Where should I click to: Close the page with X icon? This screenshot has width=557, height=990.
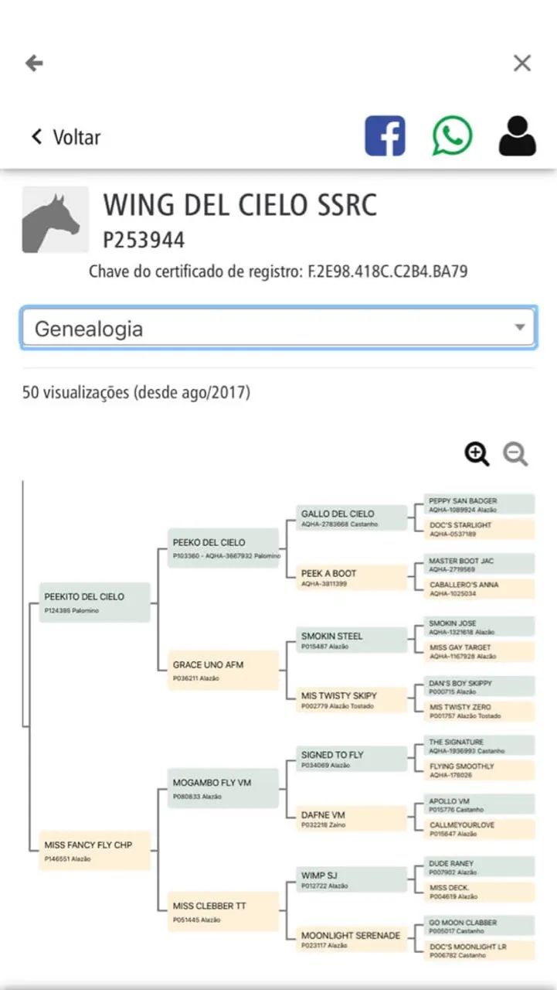point(522,63)
